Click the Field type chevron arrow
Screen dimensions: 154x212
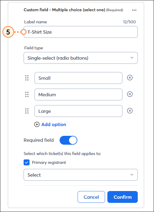[x=132, y=58]
